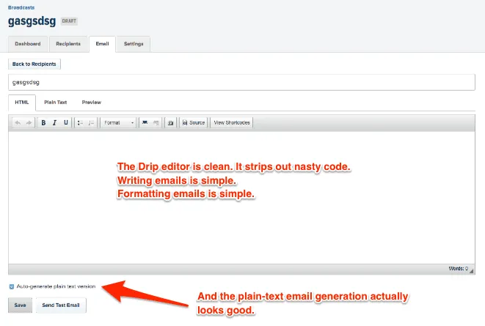The width and height of the screenshot is (485, 326).
Task: Click the DRAFT status badge
Action: 69,21
